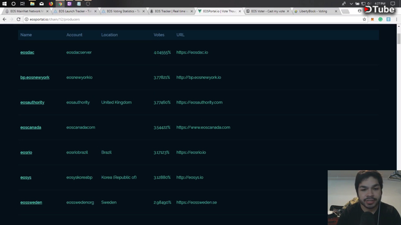Select the Chrome taskbar icon
The width and height of the screenshot is (401, 225).
pyautogui.click(x=60, y=4)
